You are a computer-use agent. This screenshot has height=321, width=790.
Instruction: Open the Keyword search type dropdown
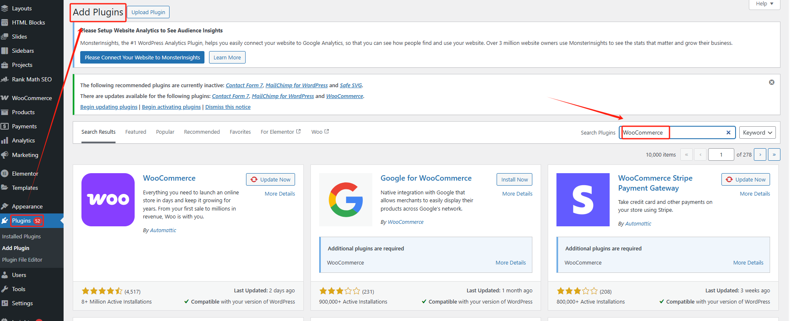[757, 132]
